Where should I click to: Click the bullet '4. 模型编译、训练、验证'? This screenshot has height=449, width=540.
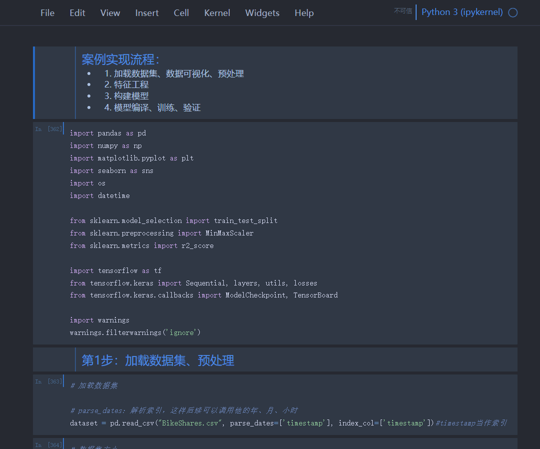point(152,107)
